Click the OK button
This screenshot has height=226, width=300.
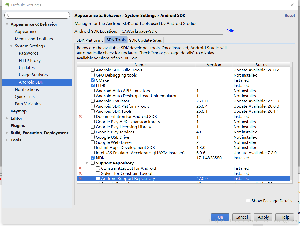pyautogui.click(x=220, y=217)
